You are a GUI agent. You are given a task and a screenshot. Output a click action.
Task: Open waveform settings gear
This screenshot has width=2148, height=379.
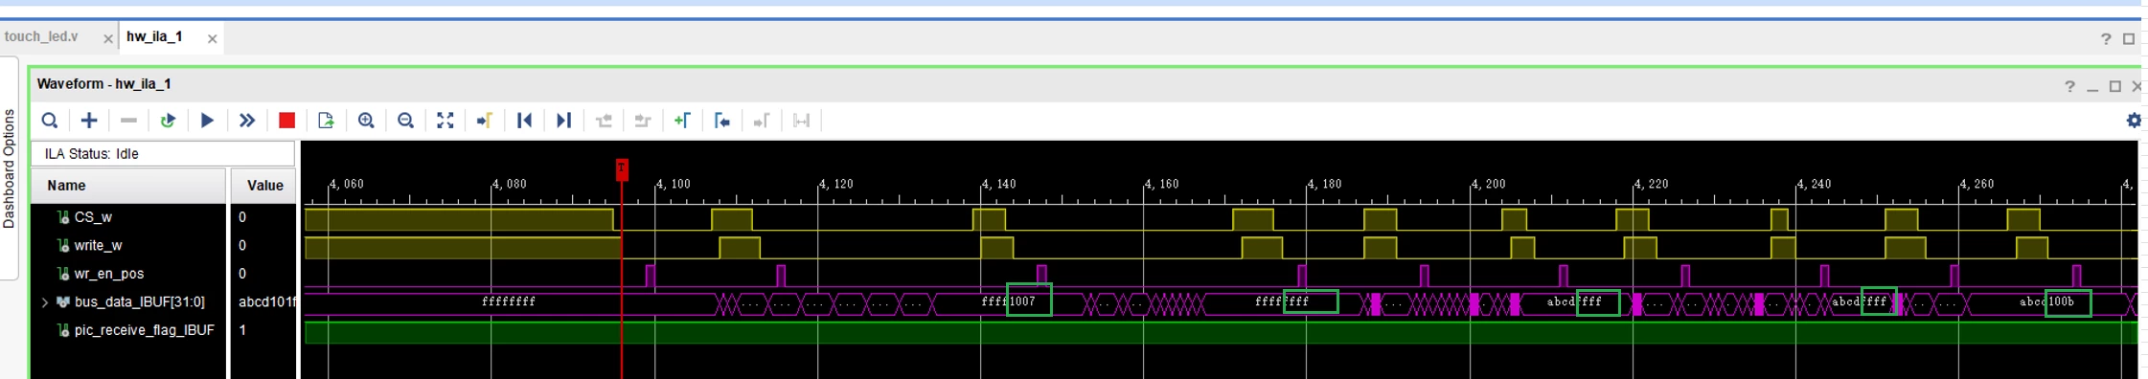click(2134, 121)
